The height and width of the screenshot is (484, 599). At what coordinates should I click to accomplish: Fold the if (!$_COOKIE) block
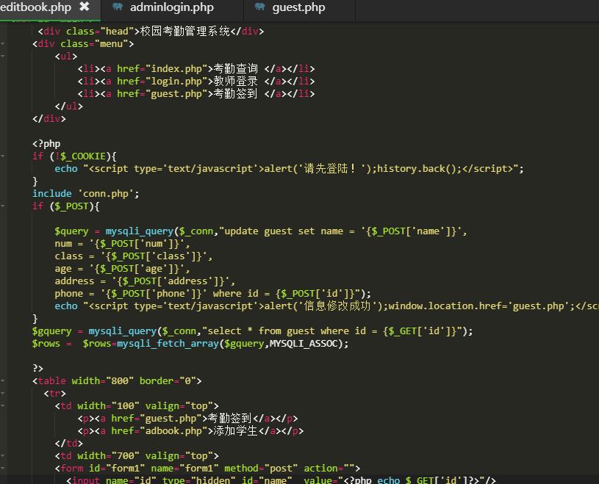(3, 156)
